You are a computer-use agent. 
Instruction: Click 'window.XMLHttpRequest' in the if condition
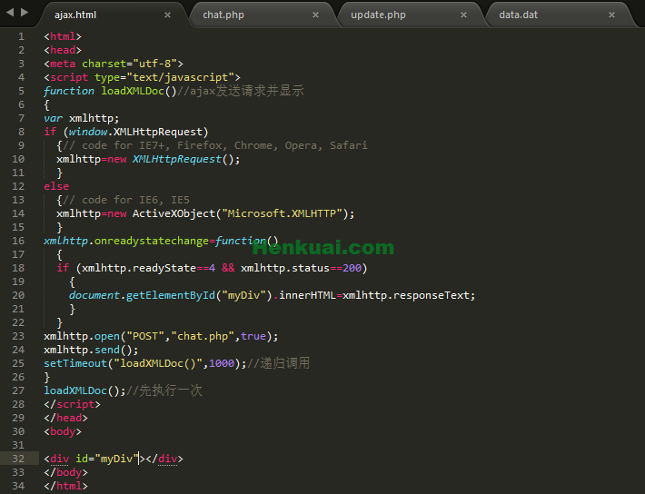coord(135,132)
